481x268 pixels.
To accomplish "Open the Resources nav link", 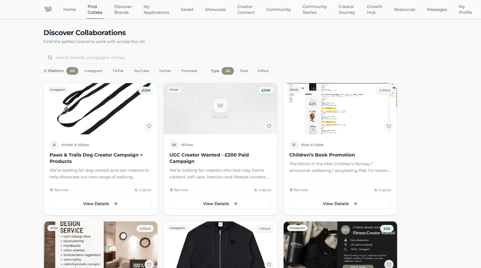I will pos(405,9).
